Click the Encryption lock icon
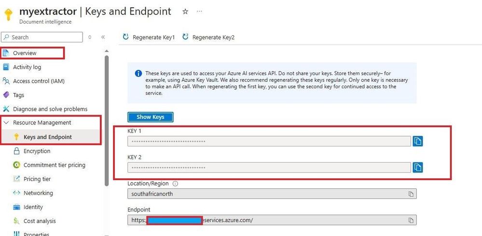482x236 pixels. [16, 151]
